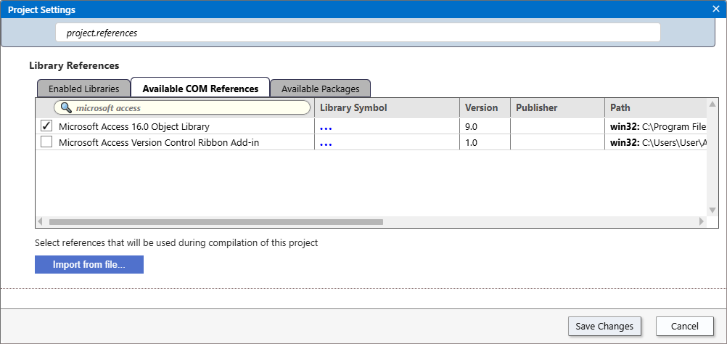Click Cancel button
The image size is (727, 344).
pos(685,326)
